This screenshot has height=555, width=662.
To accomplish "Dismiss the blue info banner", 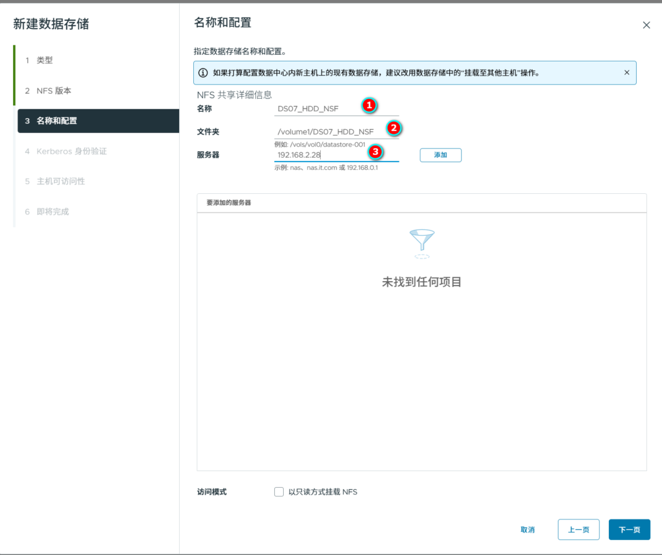I will point(626,73).
